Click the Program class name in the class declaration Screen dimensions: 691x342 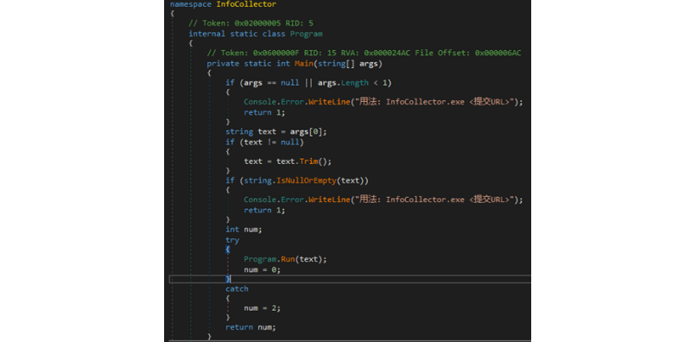[307, 34]
